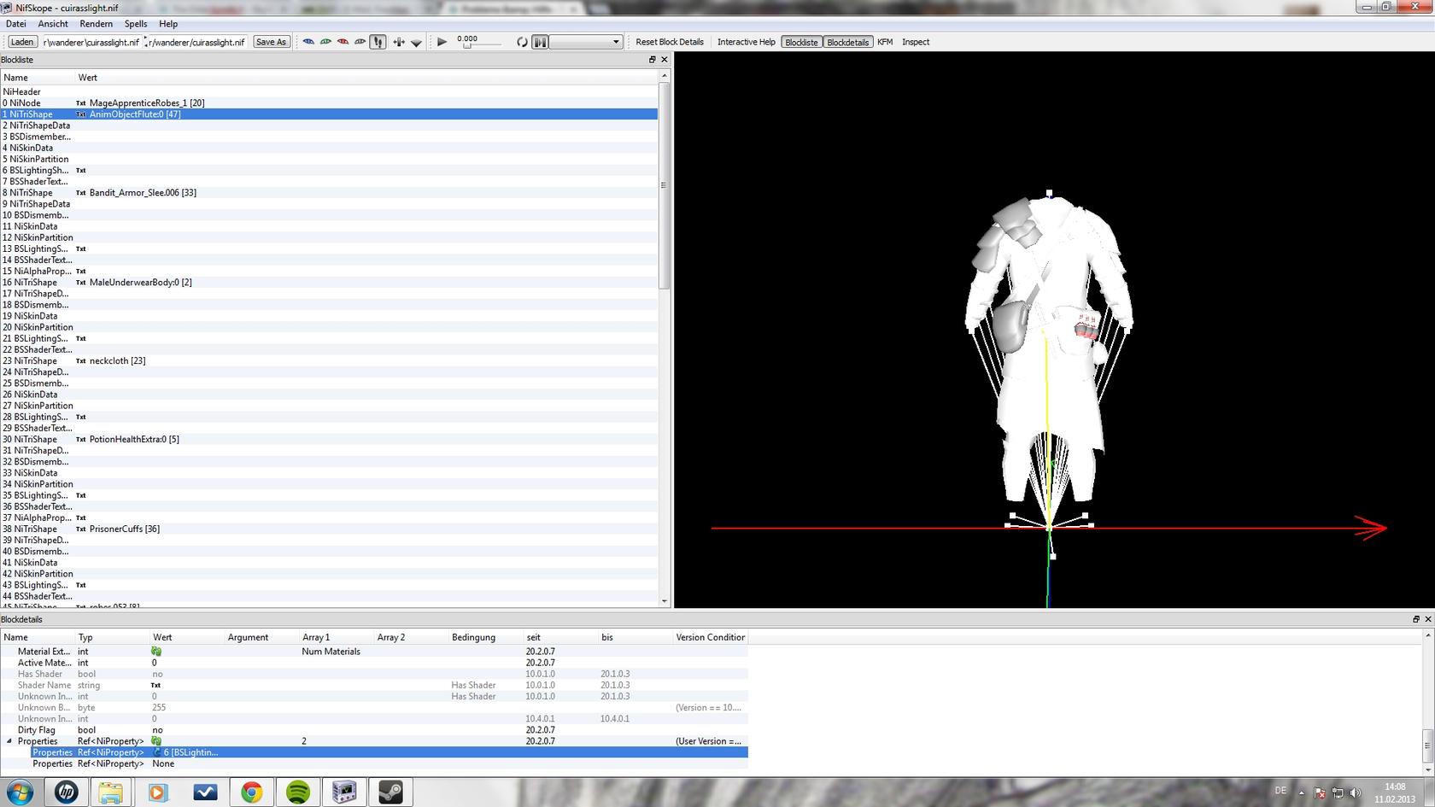The height and width of the screenshot is (807, 1435).
Task: Toggle the Blockdetails panel button
Action: pos(847,42)
